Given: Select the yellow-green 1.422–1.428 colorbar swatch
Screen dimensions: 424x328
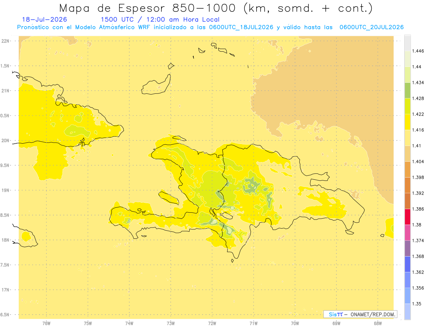Looking at the screenshot, I should pyautogui.click(x=407, y=106).
